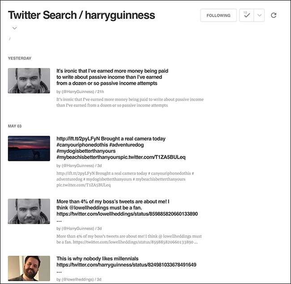291x284 pixels.
Task: Click the @lowellheddings byline
Action: pos(79,280)
